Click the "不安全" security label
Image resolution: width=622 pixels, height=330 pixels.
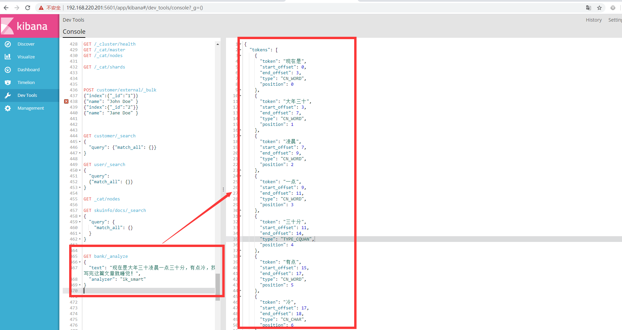(x=53, y=8)
